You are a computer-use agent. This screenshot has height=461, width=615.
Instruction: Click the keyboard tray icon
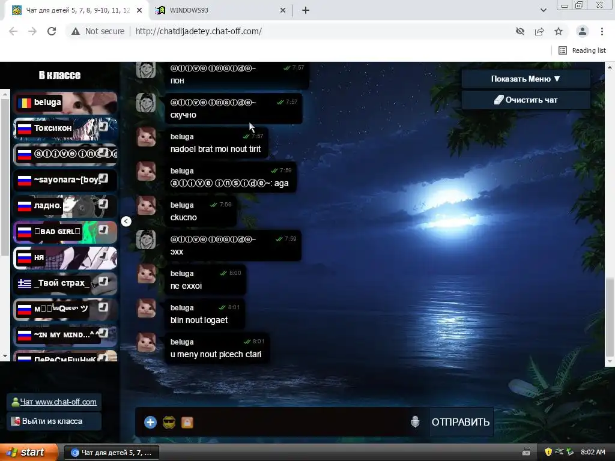click(x=526, y=453)
